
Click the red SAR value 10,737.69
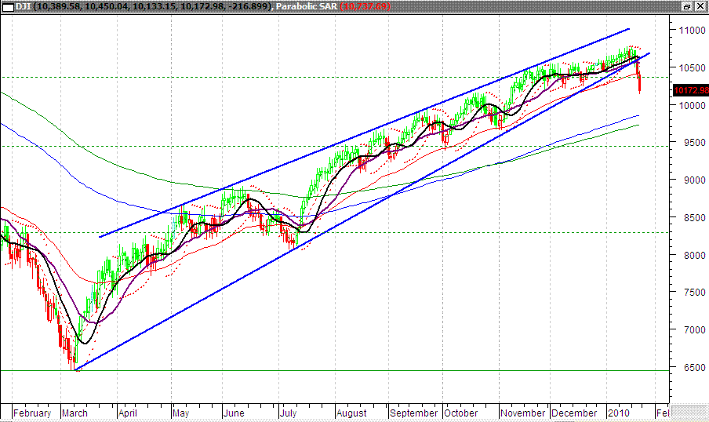pyautogui.click(x=365, y=6)
